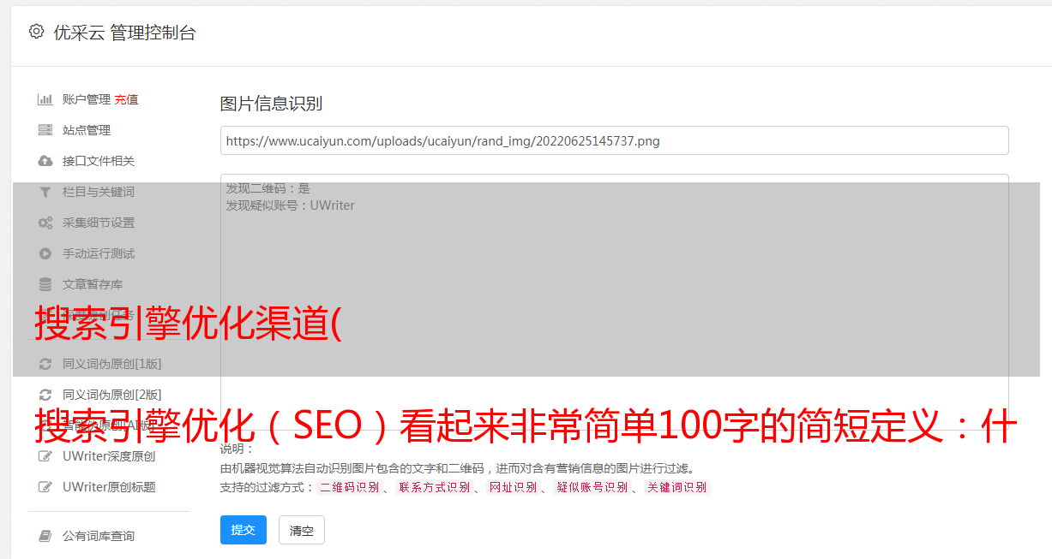Screen dimensions: 1052x559
Task: Click the 说明： label
Action: point(237,449)
